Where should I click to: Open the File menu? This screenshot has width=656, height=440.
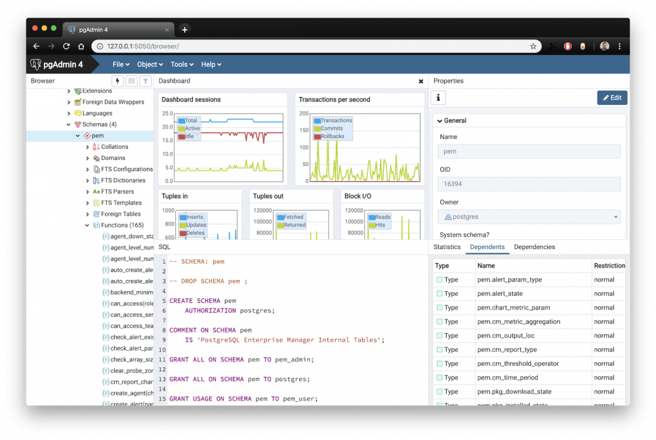121,64
